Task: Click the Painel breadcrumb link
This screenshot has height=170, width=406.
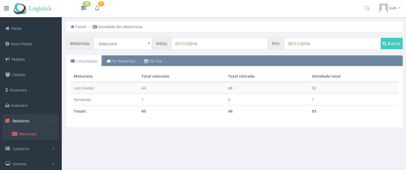Action: 78,27
